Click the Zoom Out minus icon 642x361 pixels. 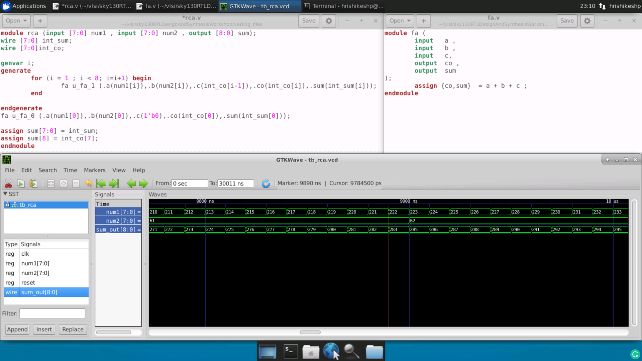[x=76, y=183]
